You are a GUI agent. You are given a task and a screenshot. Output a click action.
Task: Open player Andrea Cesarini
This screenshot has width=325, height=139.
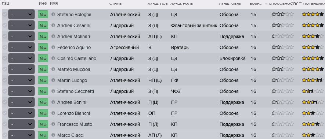pyautogui.click(x=74, y=25)
